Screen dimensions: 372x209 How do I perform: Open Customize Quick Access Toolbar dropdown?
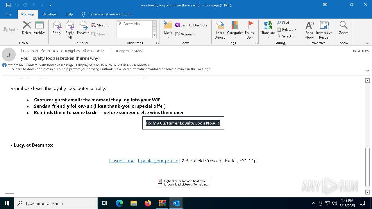pyautogui.click(x=51, y=5)
